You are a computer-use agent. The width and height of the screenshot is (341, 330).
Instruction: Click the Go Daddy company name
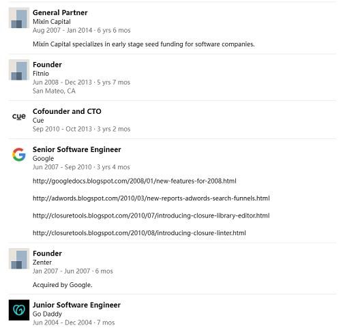[47, 314]
